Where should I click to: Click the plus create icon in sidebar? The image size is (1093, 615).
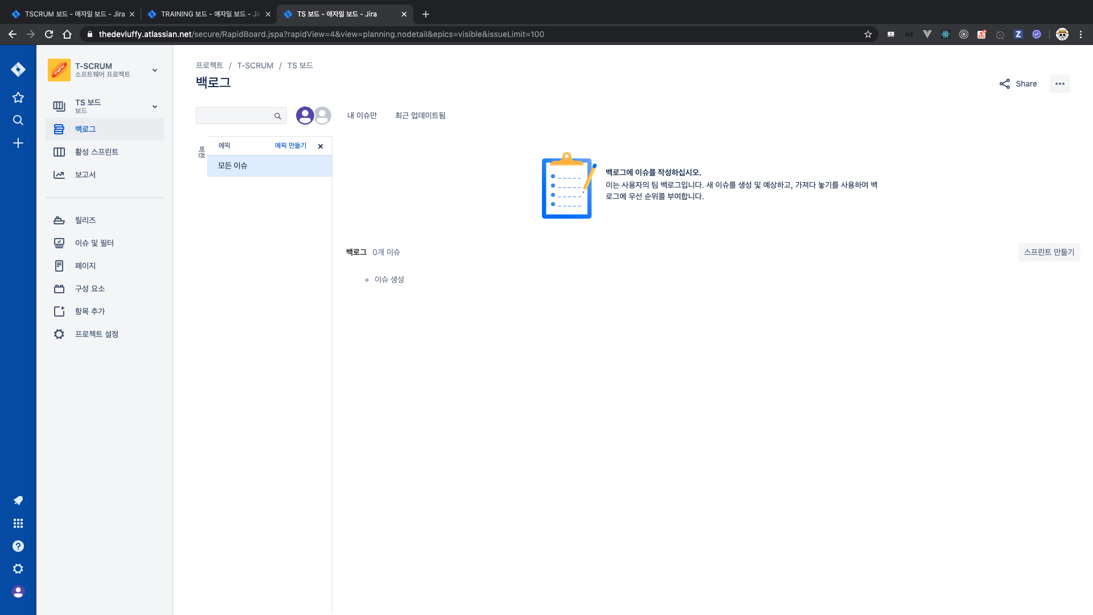18,143
